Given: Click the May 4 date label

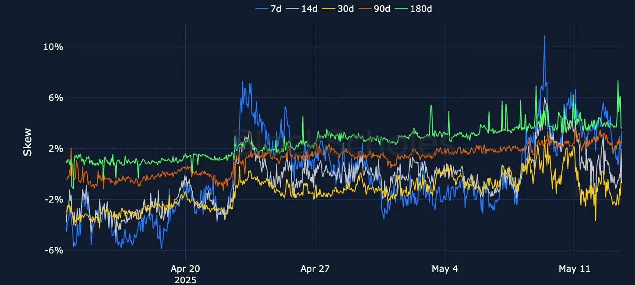Looking at the screenshot, I should click(445, 269).
